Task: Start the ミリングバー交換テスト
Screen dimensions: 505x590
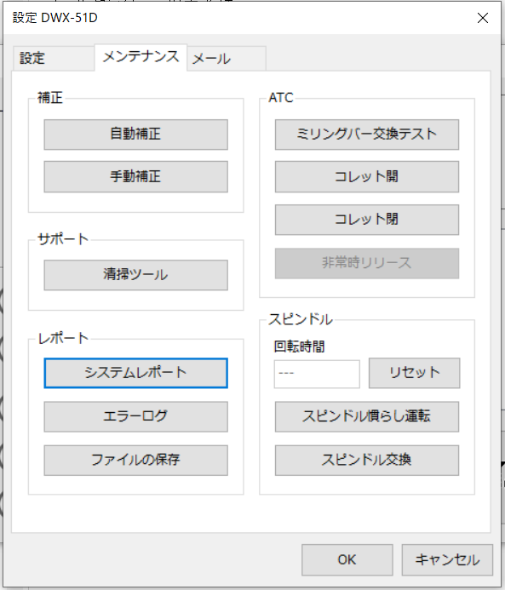Action: [x=367, y=135]
